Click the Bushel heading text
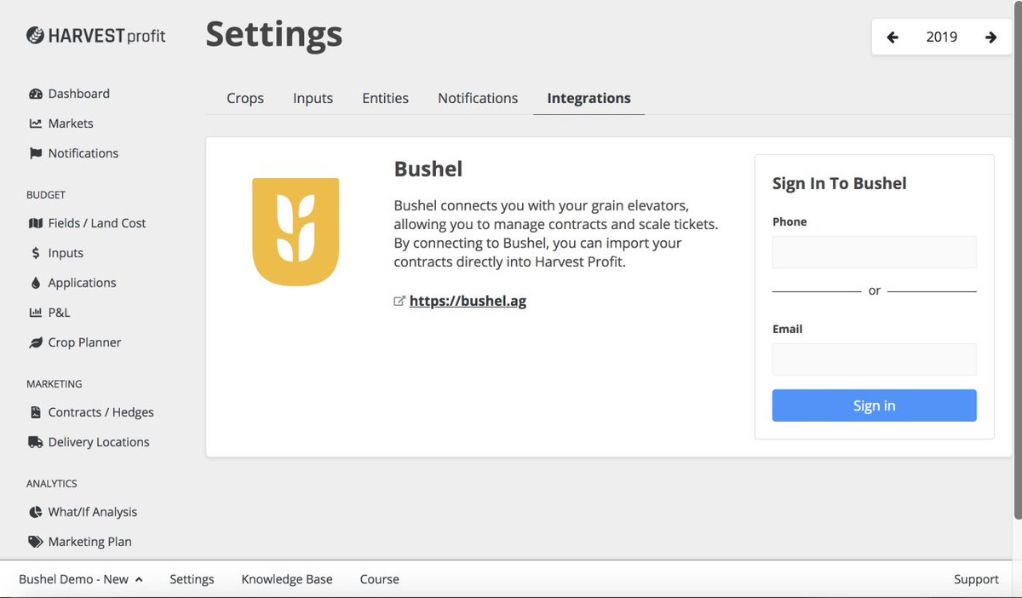1022x598 pixels. click(x=428, y=169)
